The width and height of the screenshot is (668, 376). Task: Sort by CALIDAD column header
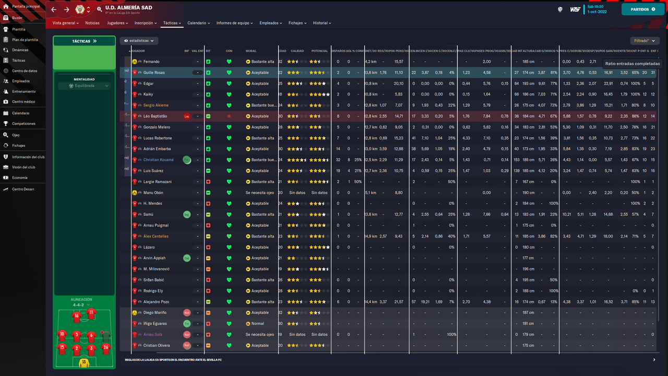pyautogui.click(x=297, y=51)
